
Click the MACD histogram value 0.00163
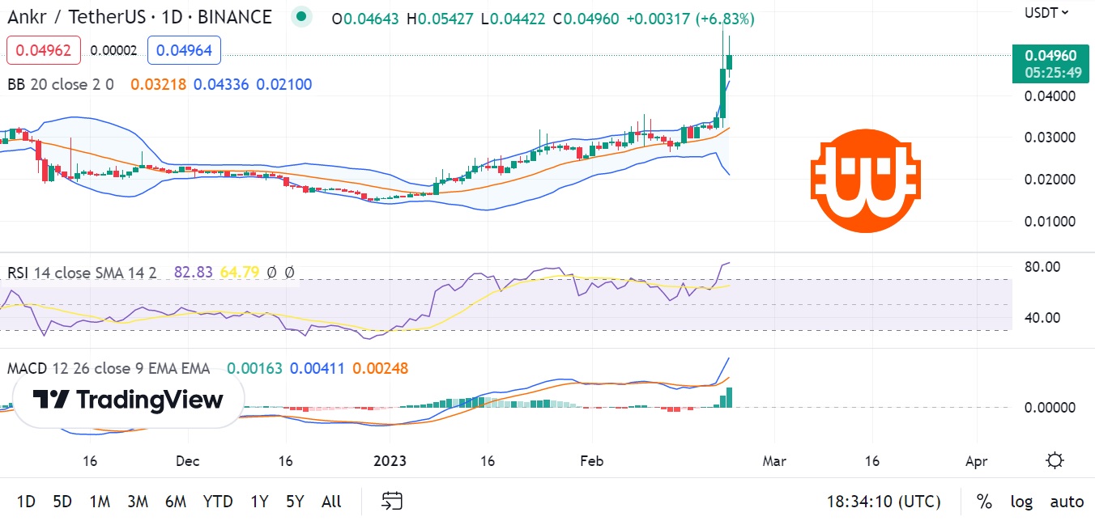[254, 369]
